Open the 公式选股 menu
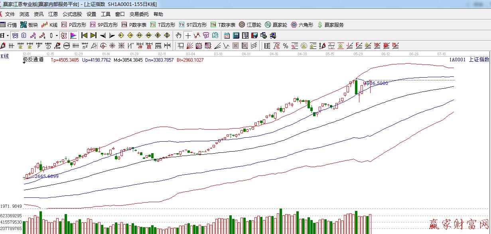The image size is (491, 234). point(72,14)
